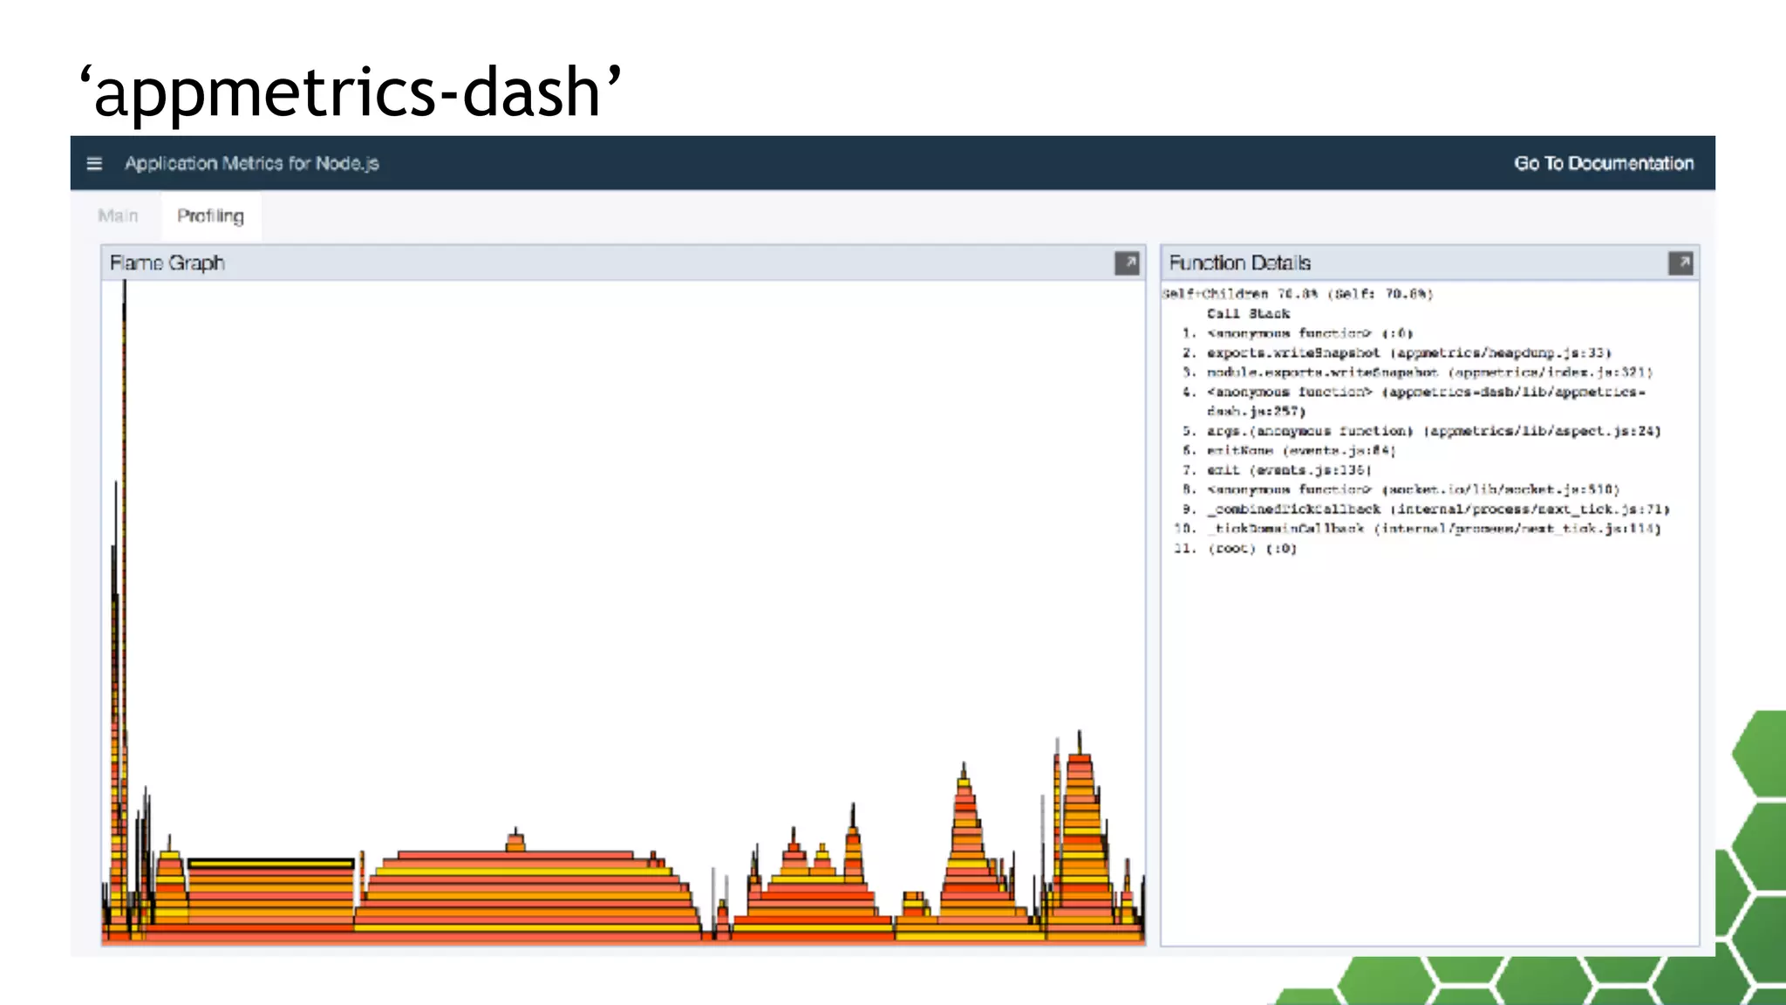Click the Application Metrics for Node.js title
The image size is (1786, 1005).
coord(252,163)
